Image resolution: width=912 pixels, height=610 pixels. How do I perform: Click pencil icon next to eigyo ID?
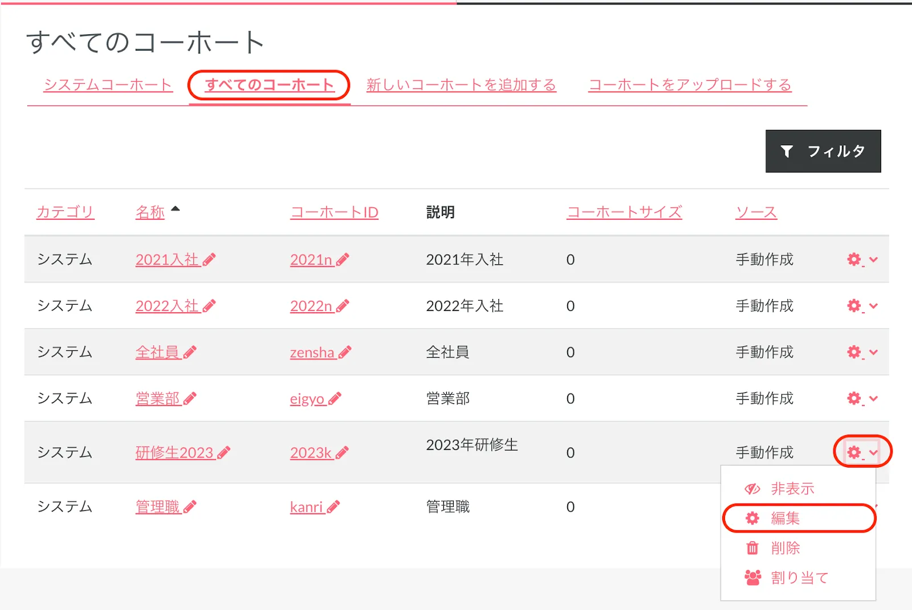(335, 399)
